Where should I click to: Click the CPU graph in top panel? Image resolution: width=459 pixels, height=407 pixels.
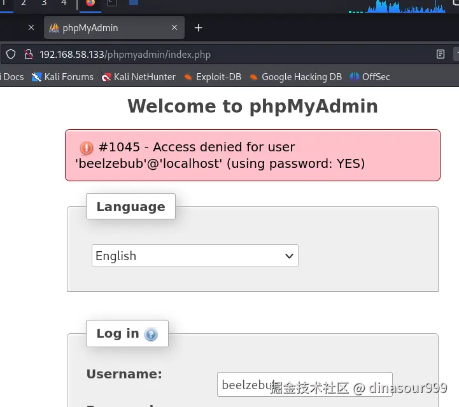[397, 6]
